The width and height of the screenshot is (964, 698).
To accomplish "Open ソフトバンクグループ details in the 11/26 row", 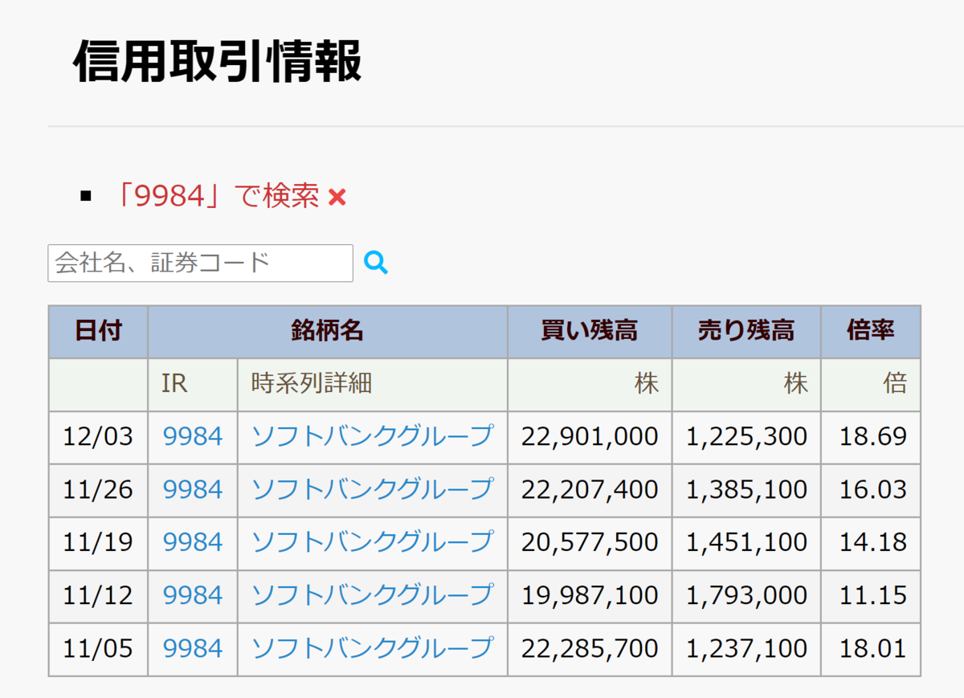I will [x=372, y=489].
